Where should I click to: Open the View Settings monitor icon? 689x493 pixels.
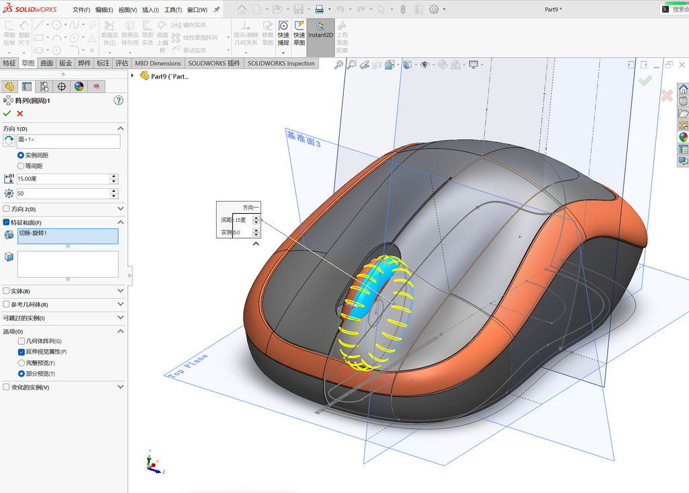click(x=473, y=65)
